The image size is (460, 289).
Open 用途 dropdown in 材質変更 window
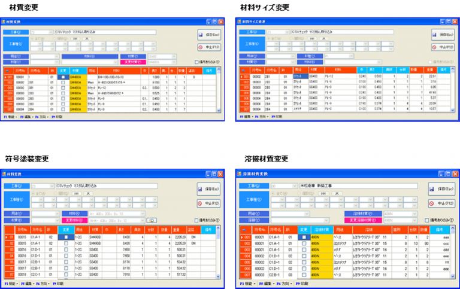point(57,57)
